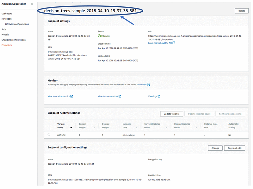Click the Automatic scaling column header
Viewport: 253px width, 189px height.
(x=233, y=126)
